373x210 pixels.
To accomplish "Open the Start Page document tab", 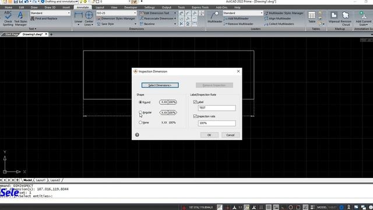I will pyautogui.click(x=11, y=34).
